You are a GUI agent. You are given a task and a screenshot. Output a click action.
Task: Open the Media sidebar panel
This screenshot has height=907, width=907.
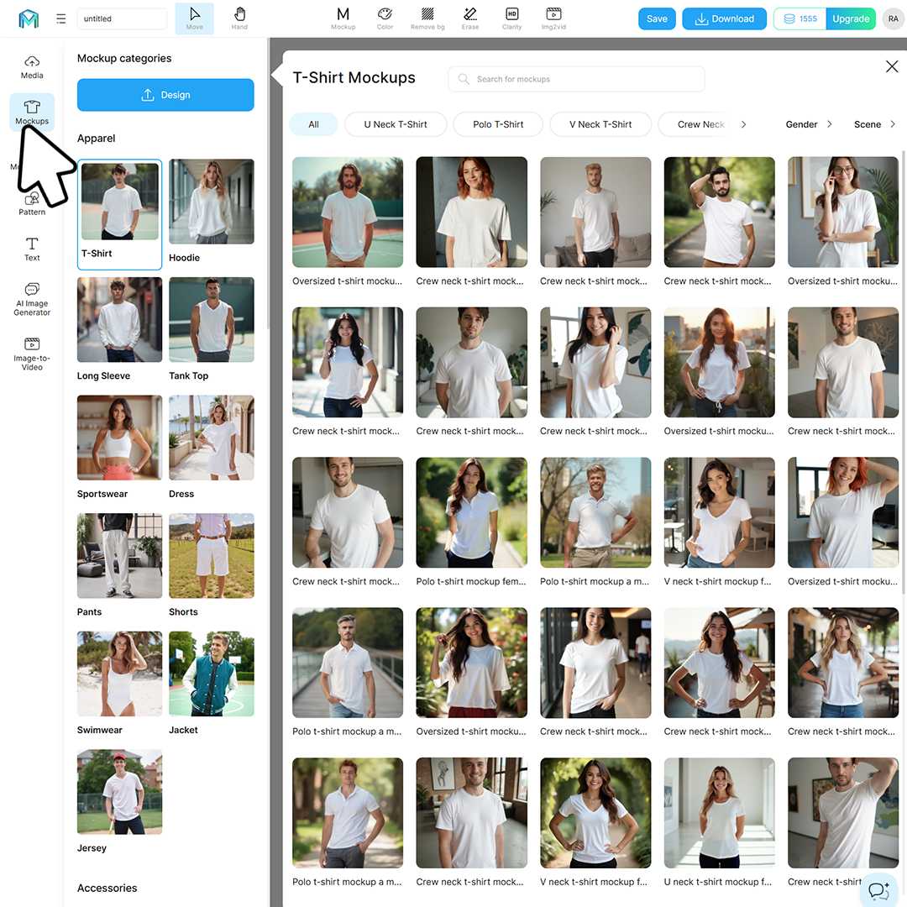(x=32, y=67)
